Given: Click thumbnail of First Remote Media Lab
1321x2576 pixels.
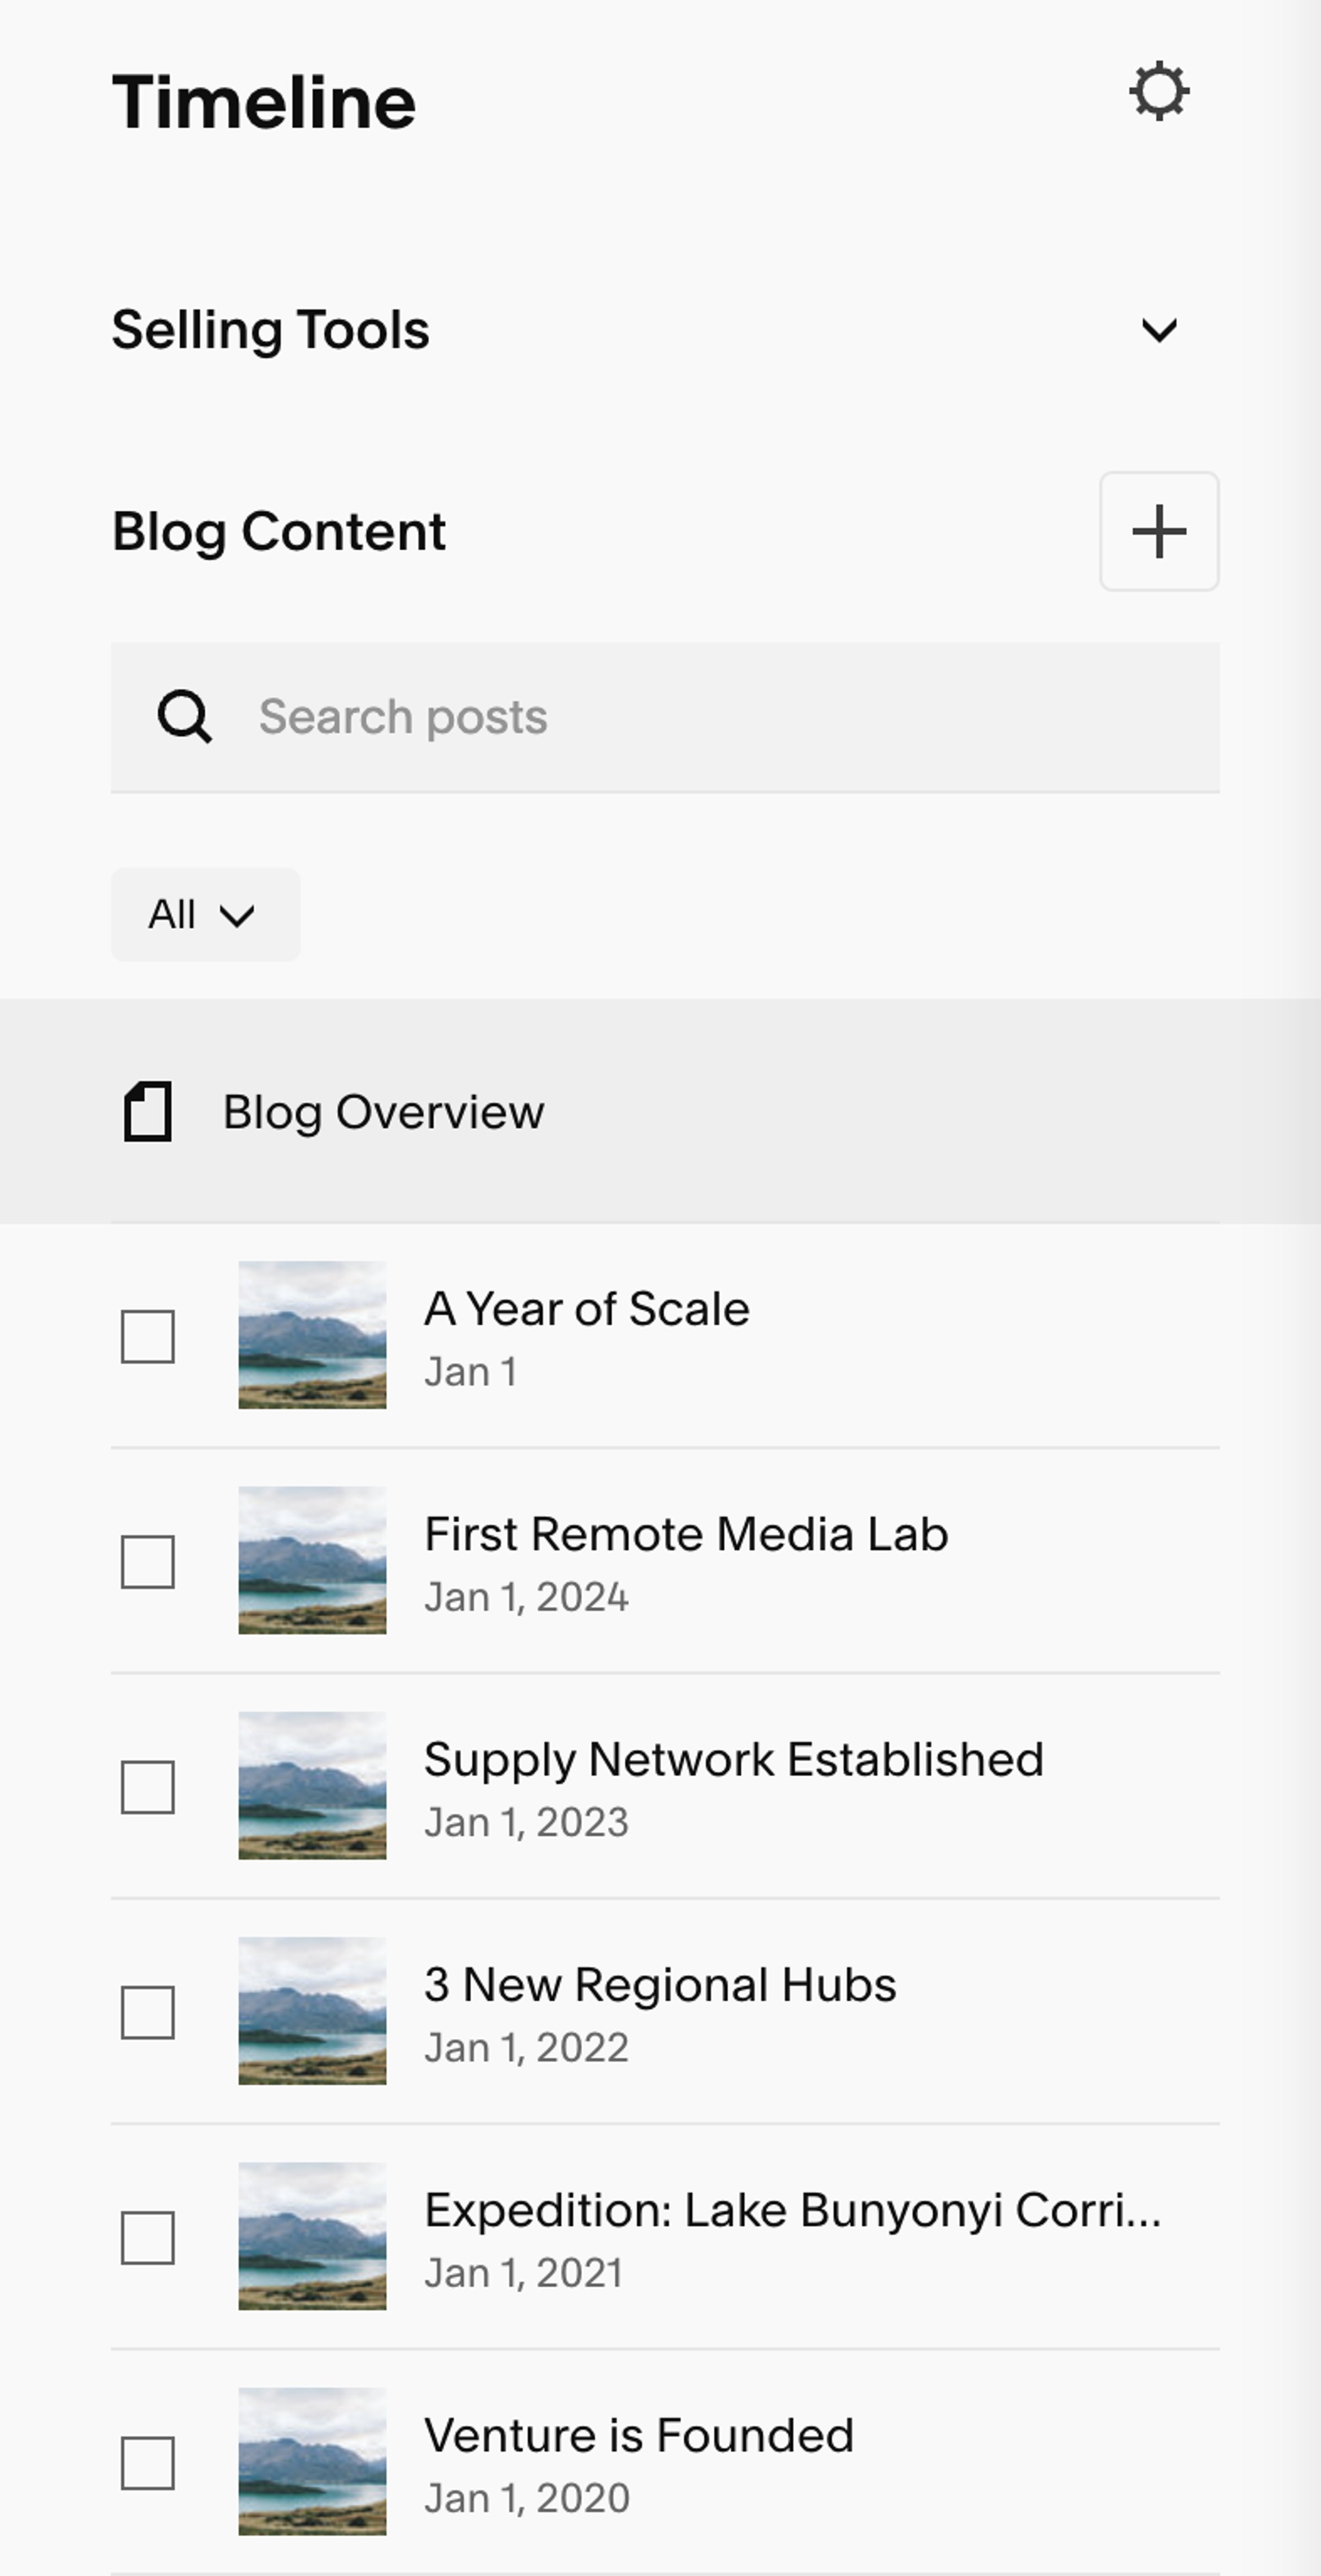Looking at the screenshot, I should (312, 1560).
